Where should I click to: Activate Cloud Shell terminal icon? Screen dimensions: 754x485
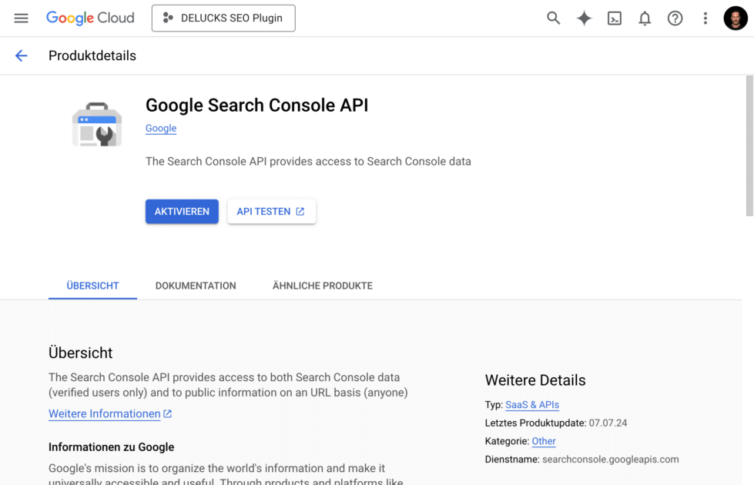point(614,18)
